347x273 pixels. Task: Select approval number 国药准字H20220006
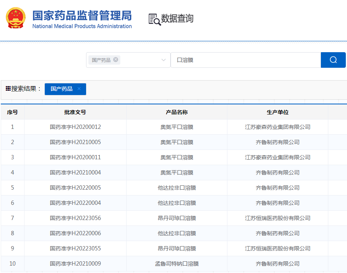click(x=75, y=233)
